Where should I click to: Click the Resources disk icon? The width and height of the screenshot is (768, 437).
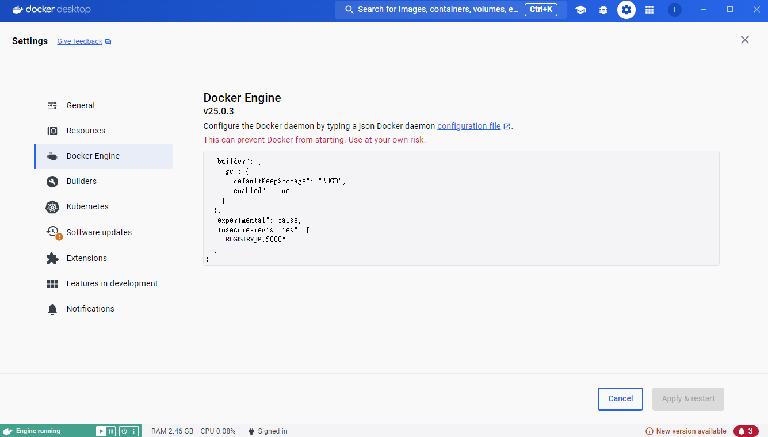click(x=52, y=131)
